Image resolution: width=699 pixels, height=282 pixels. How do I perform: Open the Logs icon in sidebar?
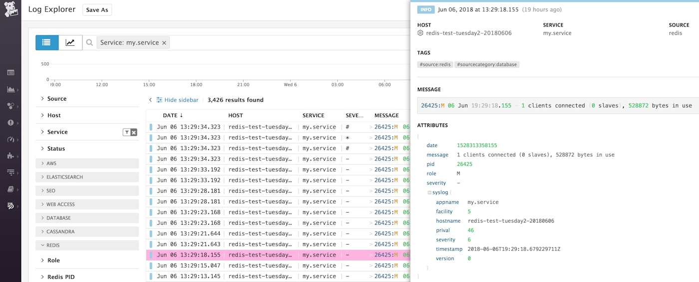pos(10,206)
